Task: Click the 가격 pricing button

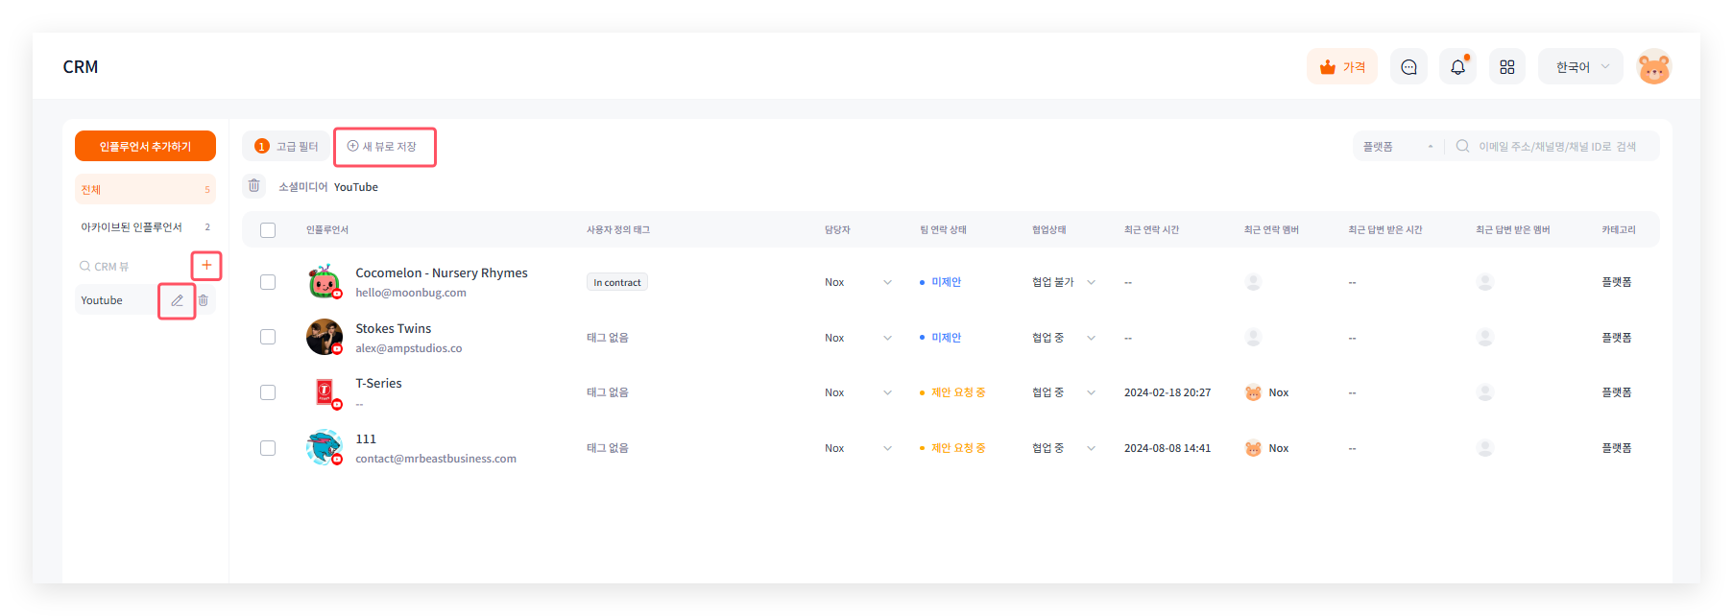Action: (1341, 67)
